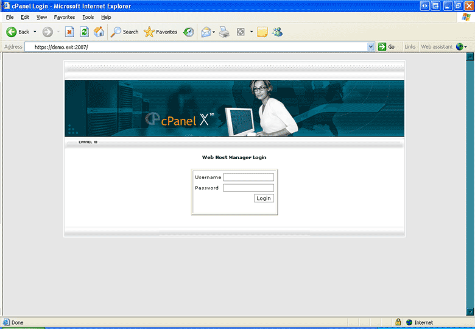475x329 pixels.
Task: Click the Password input field
Action: pos(248,188)
